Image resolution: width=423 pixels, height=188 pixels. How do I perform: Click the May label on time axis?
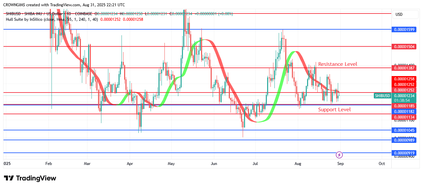171,163
